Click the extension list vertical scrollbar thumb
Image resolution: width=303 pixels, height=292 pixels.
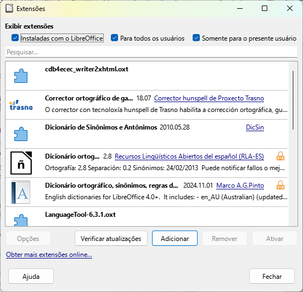pyautogui.click(x=293, y=100)
